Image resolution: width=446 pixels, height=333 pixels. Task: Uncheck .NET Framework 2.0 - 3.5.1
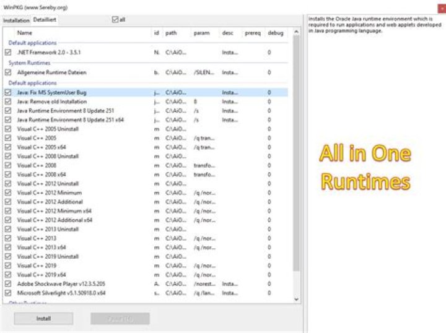(8, 52)
